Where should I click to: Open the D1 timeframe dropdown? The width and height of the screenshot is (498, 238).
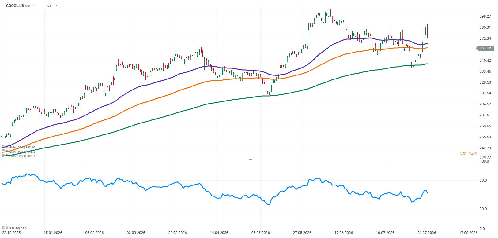pyautogui.click(x=52, y=5)
